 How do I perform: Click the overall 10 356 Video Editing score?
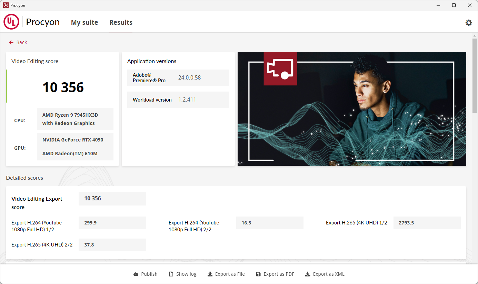click(63, 87)
